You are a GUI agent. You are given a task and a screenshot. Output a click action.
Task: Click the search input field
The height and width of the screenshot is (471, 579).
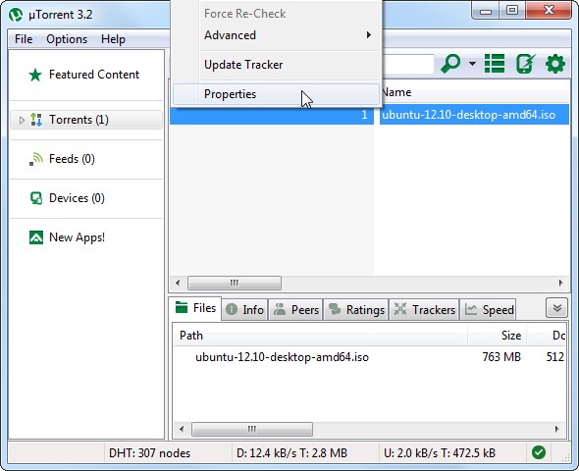408,64
